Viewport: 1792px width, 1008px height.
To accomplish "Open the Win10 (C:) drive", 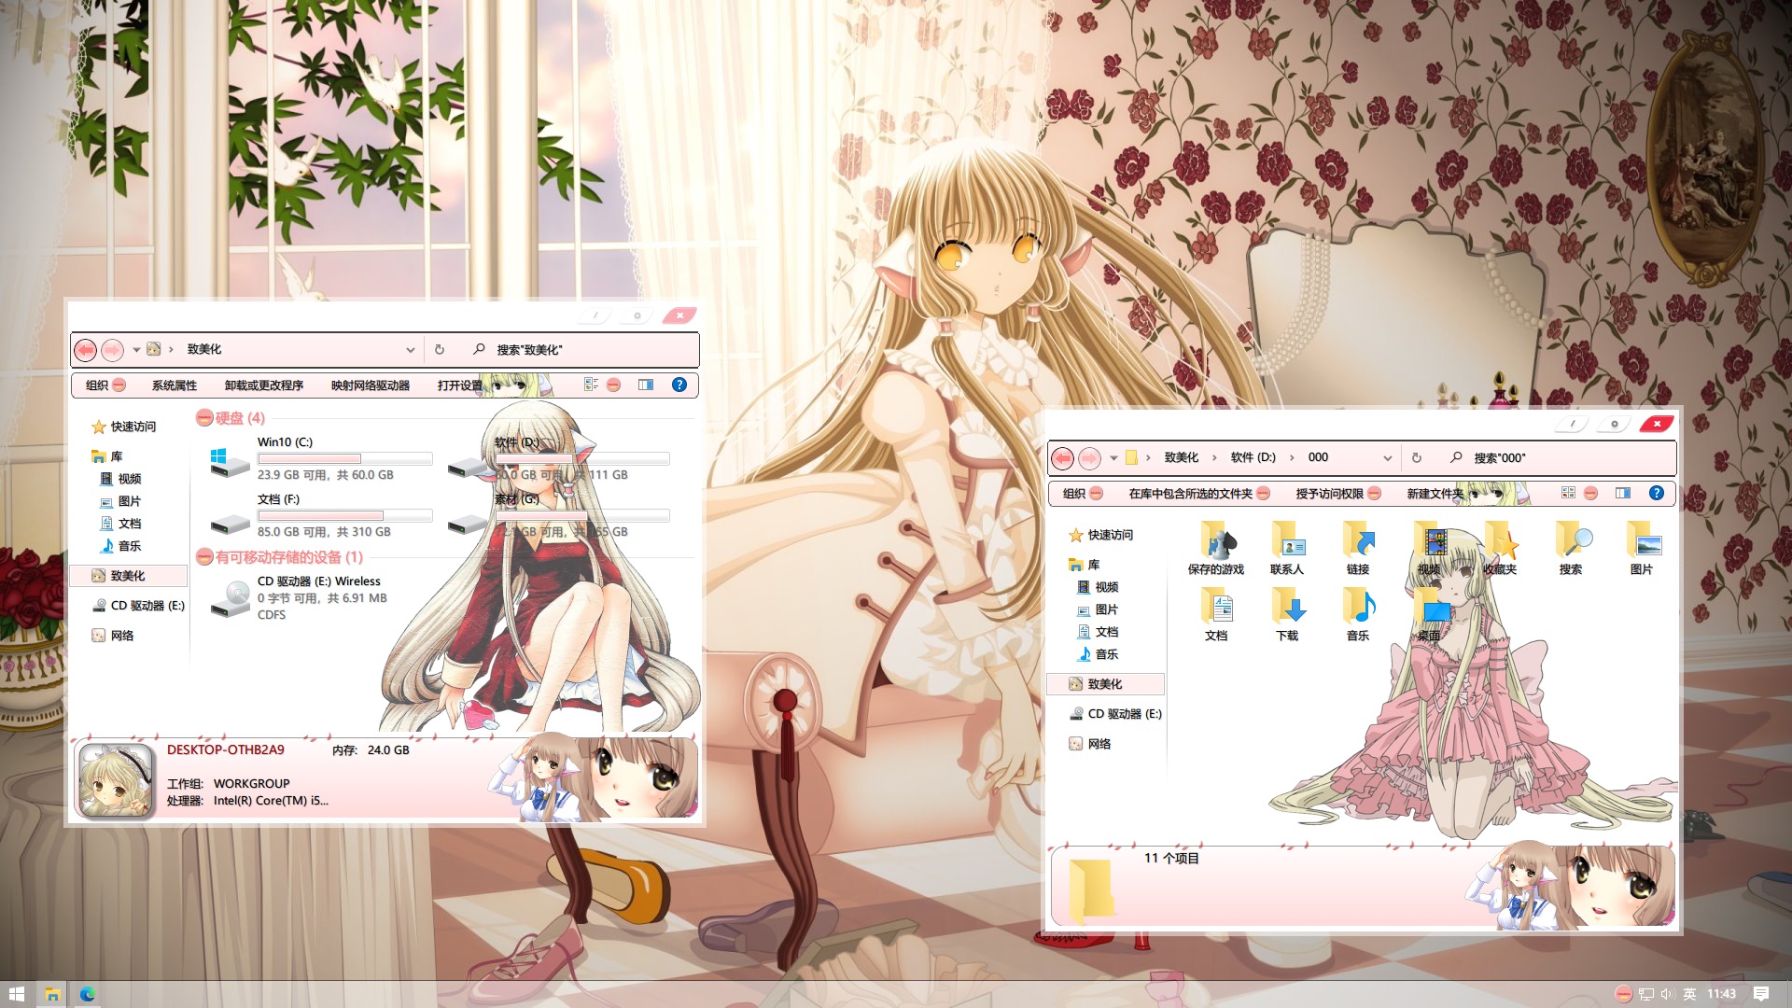I will (x=320, y=460).
